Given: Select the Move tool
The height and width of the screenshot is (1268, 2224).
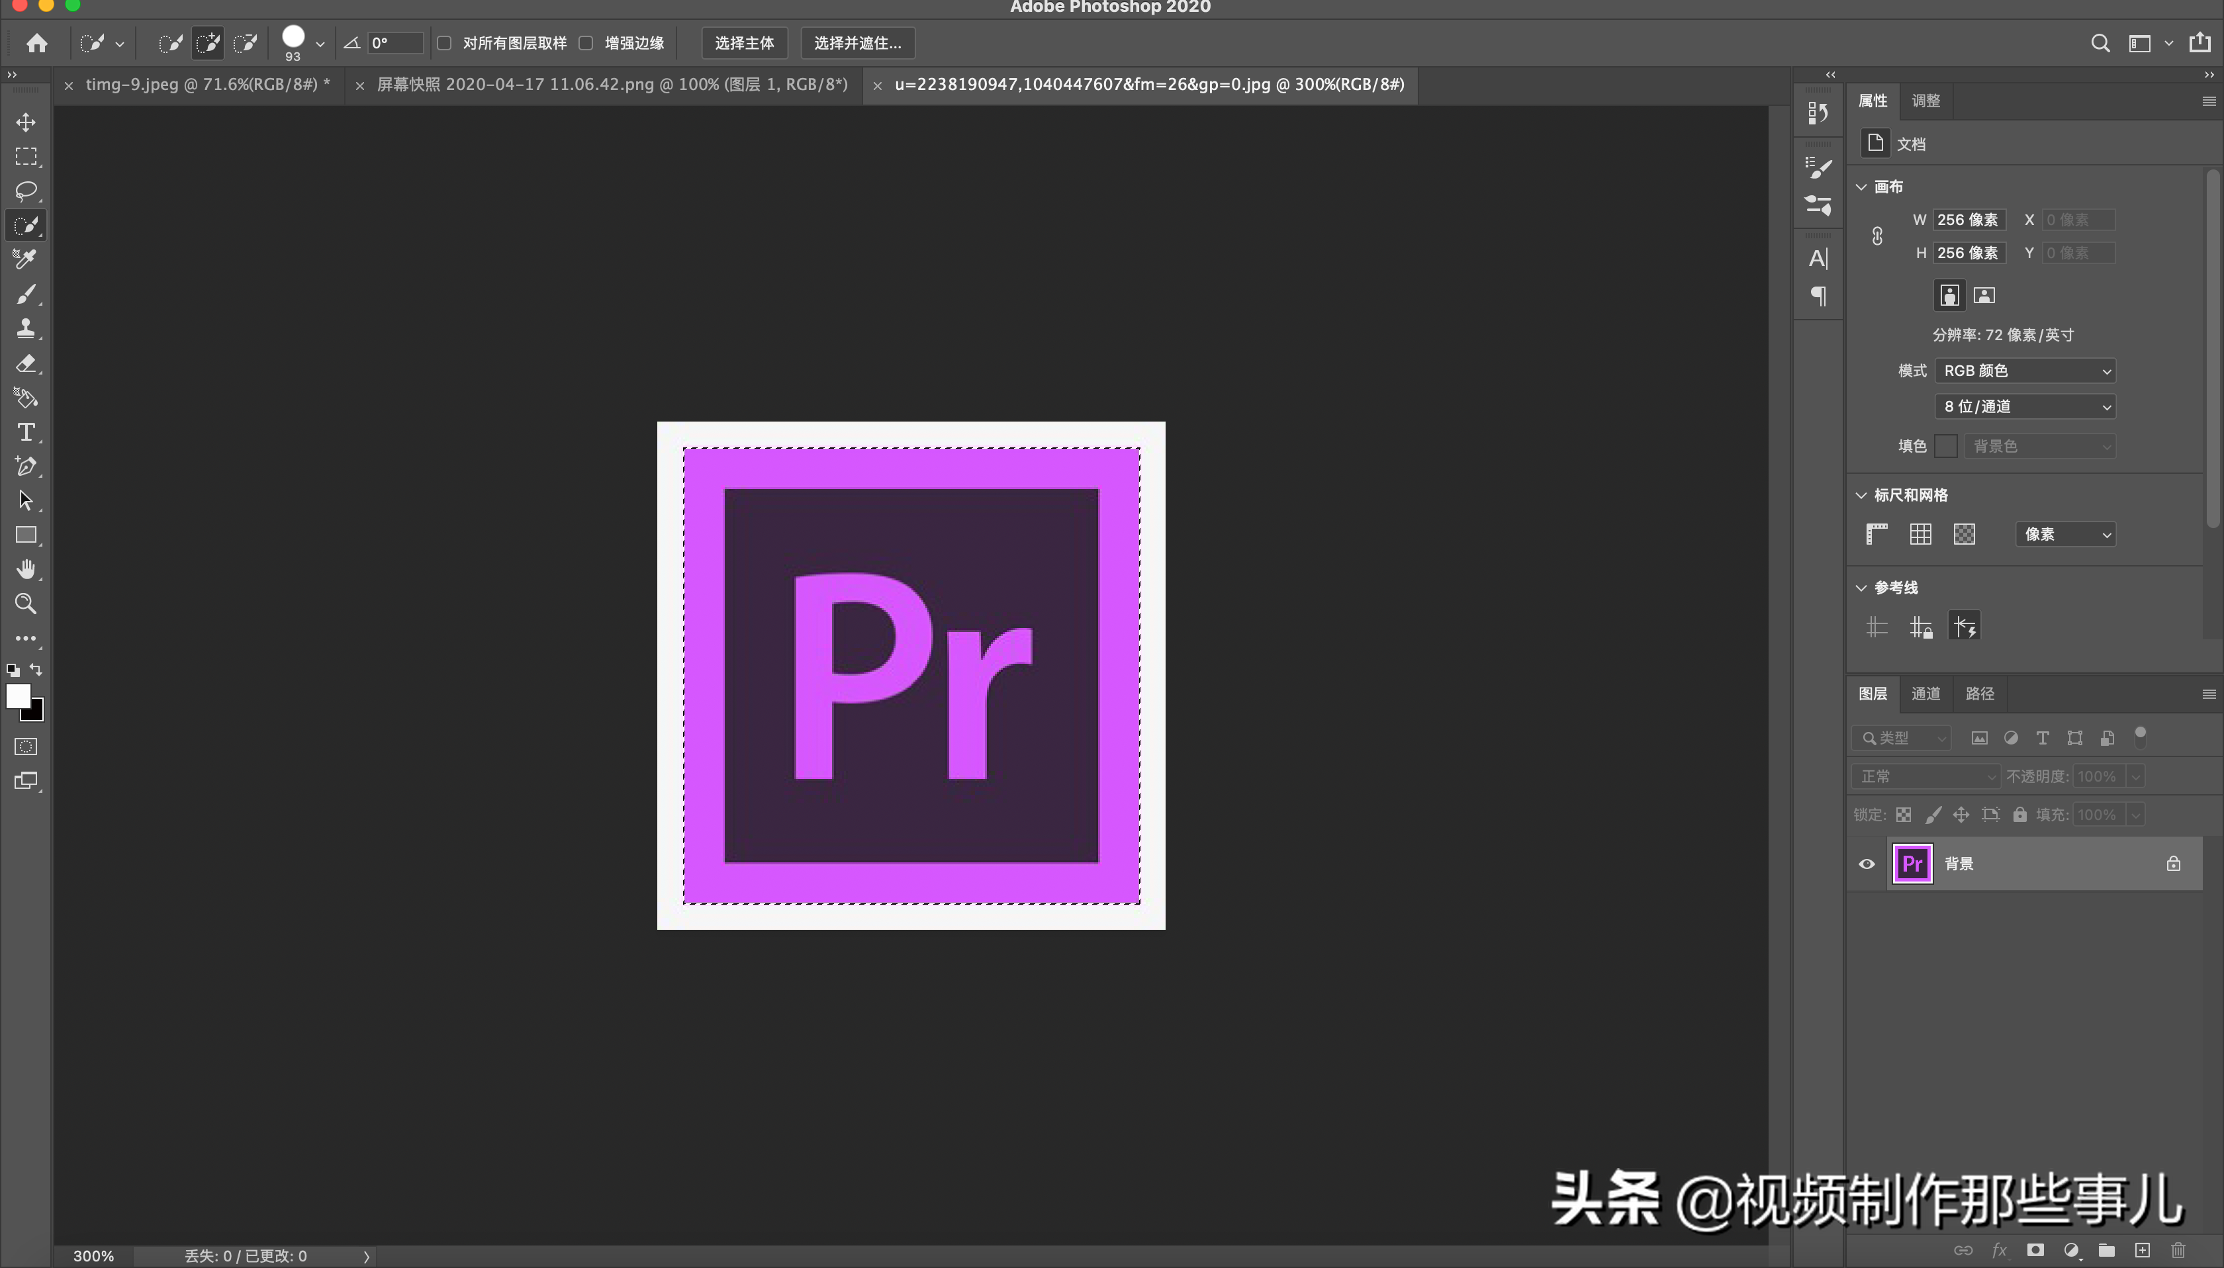Looking at the screenshot, I should pyautogui.click(x=26, y=122).
